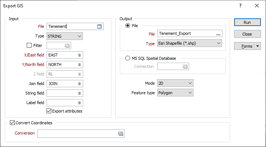The height and width of the screenshot is (147, 266).
Task: Uncheck Export attributes
Action: 49,111
